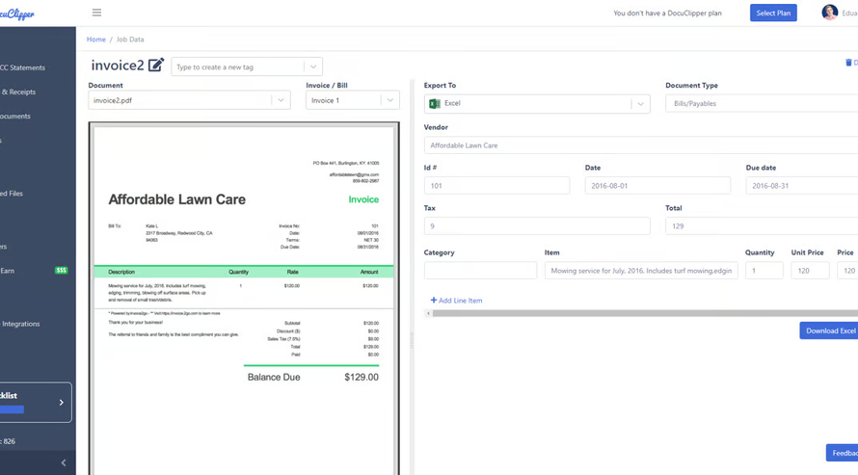
Task: Expand the Export To Excel dropdown
Action: click(640, 103)
